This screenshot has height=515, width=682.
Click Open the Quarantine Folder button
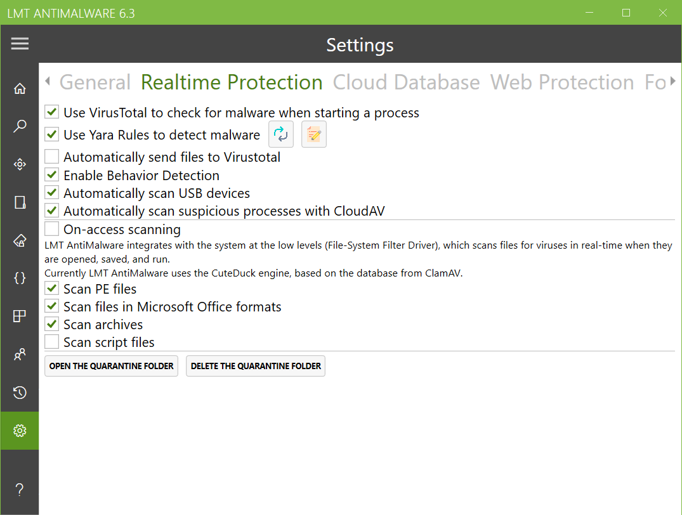tap(112, 366)
